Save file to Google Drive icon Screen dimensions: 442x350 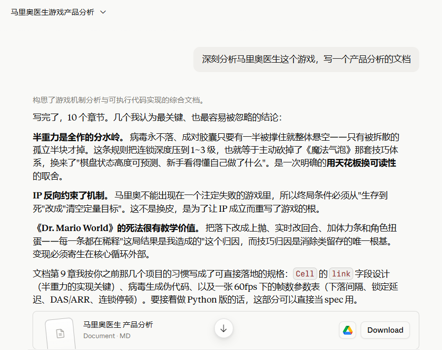348,330
